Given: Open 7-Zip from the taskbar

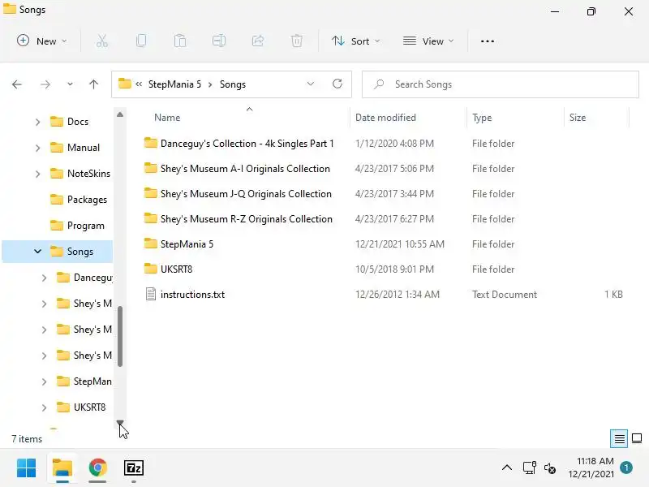Looking at the screenshot, I should tap(134, 468).
